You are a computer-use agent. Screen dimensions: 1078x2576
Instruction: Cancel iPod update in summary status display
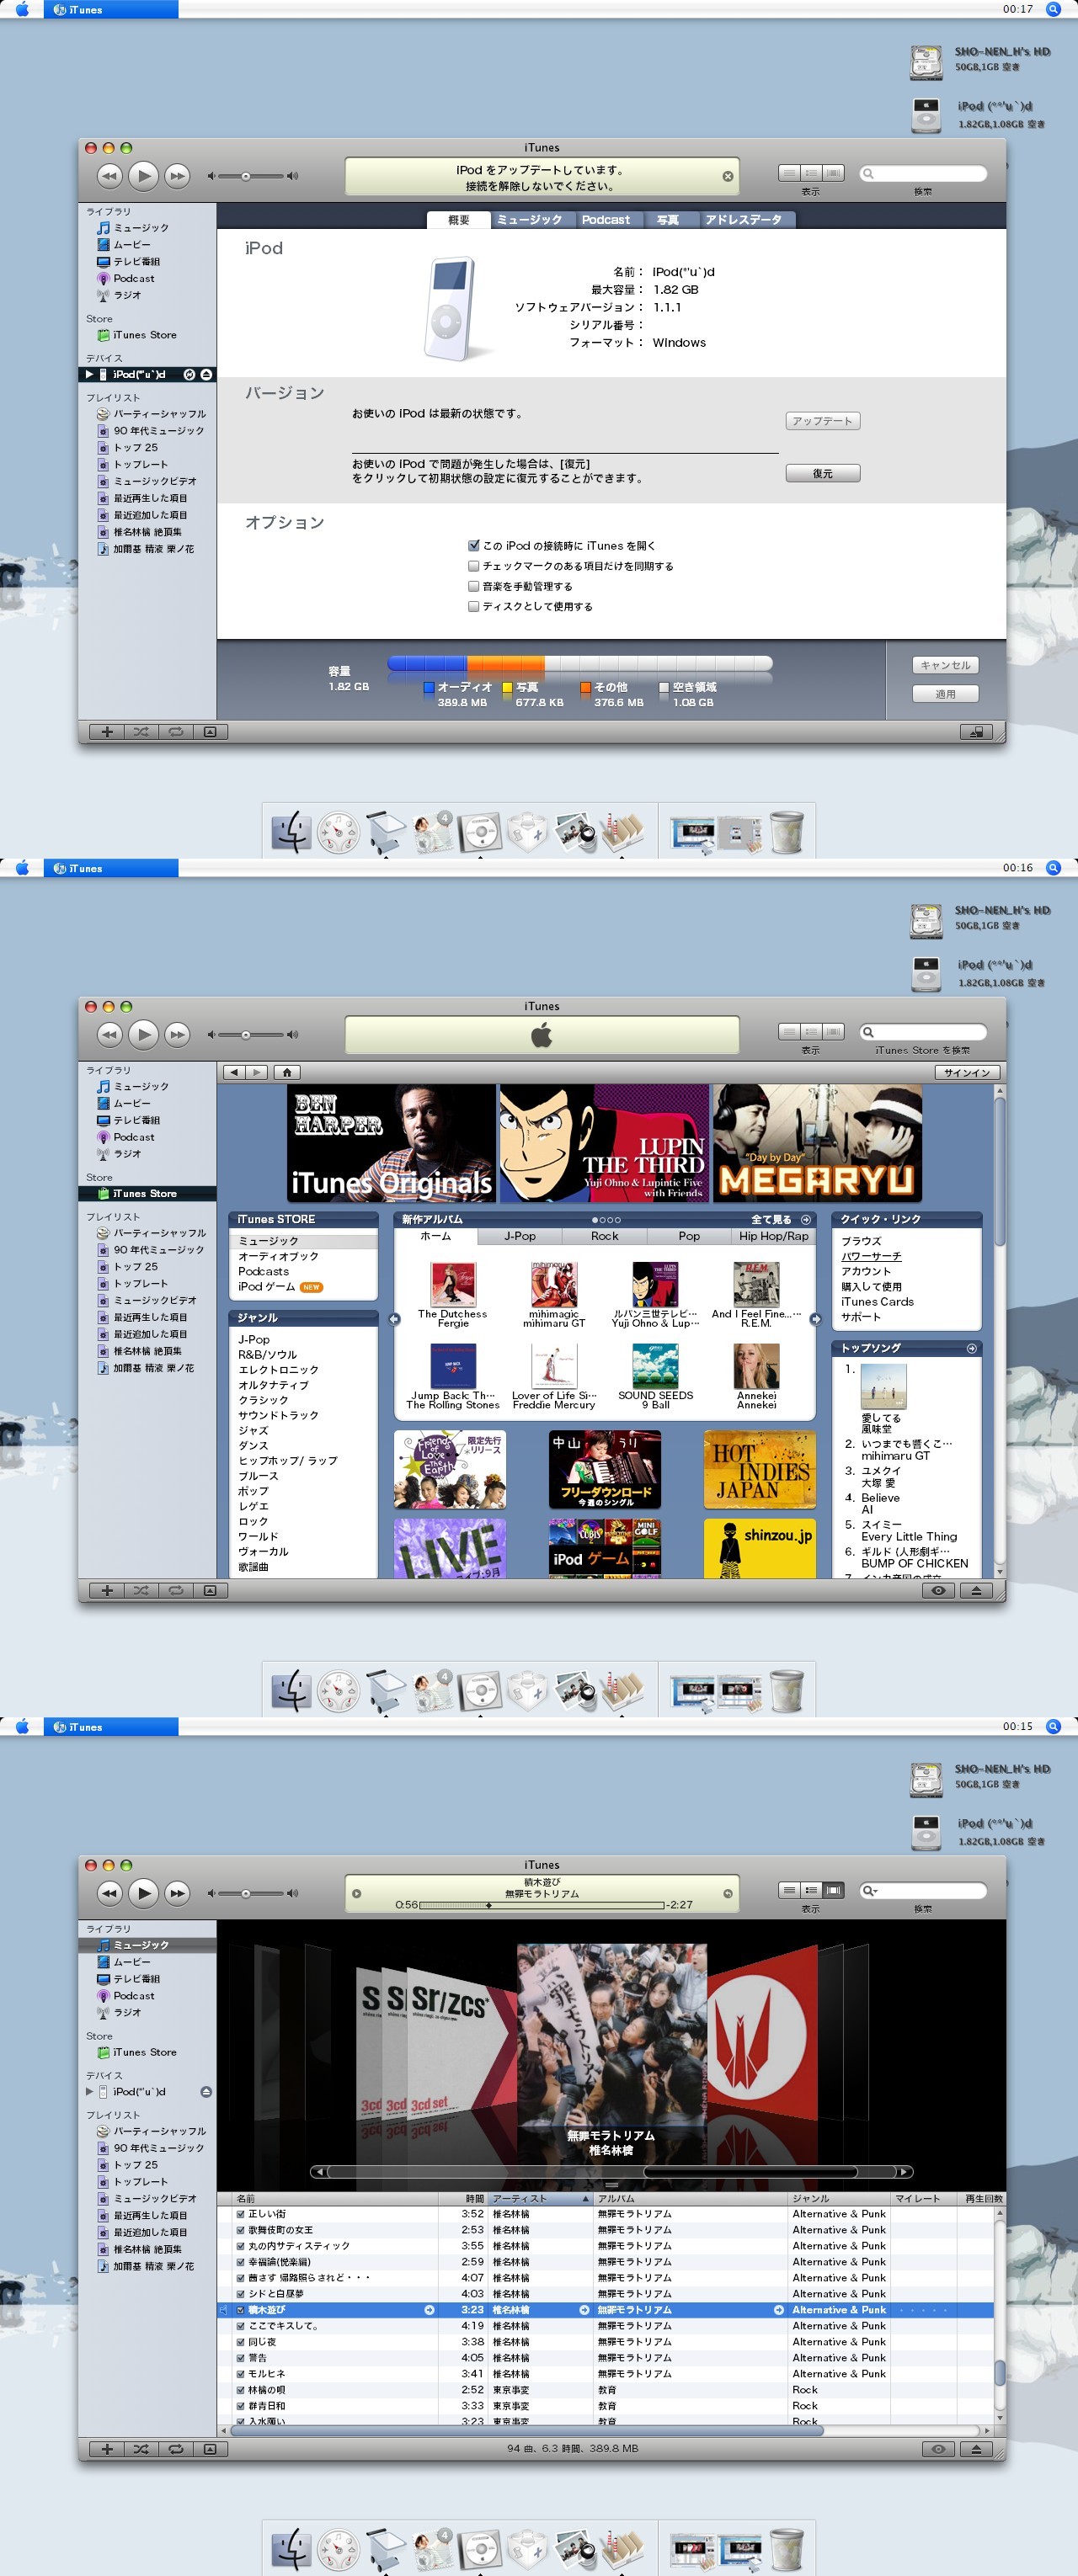coord(728,176)
